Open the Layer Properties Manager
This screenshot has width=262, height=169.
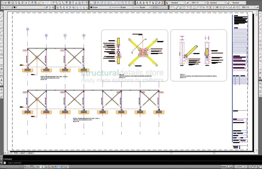[x=3, y=7]
